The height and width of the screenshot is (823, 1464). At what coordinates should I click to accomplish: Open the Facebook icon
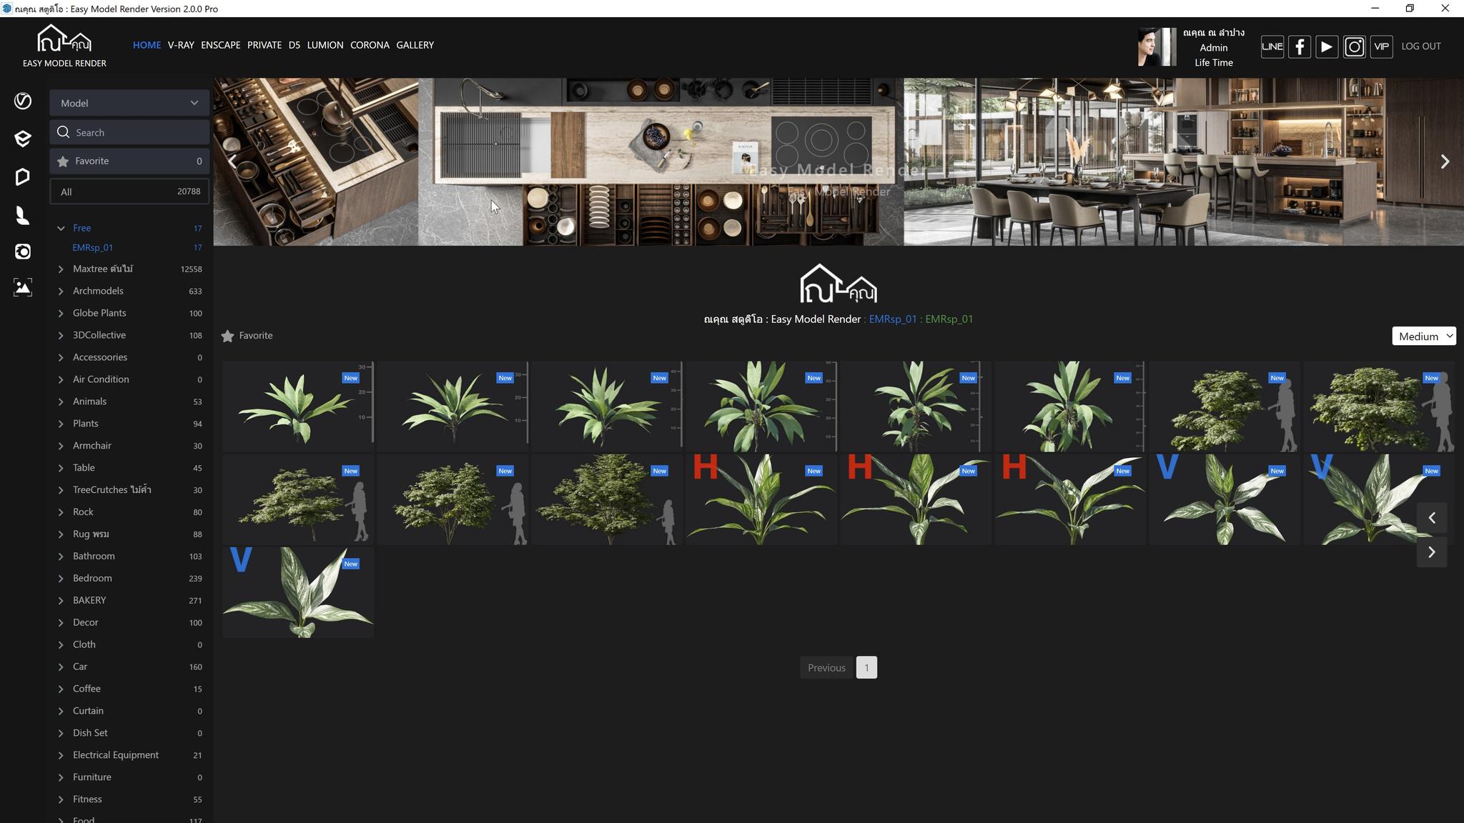1300,46
